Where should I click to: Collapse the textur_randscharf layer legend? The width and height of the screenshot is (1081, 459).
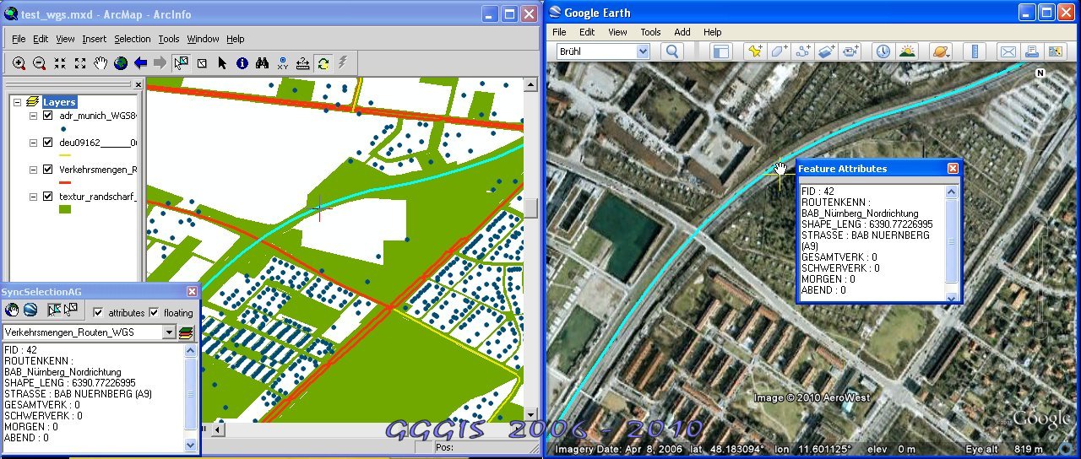33,197
